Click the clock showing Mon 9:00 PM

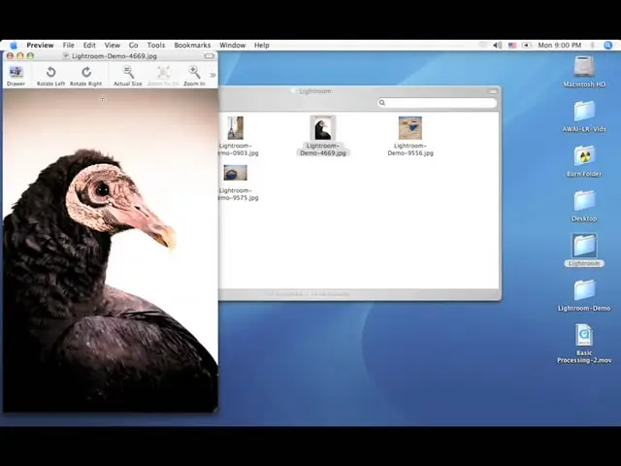point(559,46)
